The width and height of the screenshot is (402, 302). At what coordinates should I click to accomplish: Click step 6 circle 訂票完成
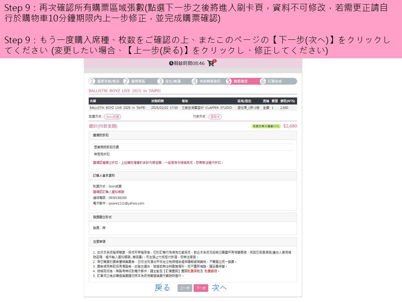tap(263, 81)
